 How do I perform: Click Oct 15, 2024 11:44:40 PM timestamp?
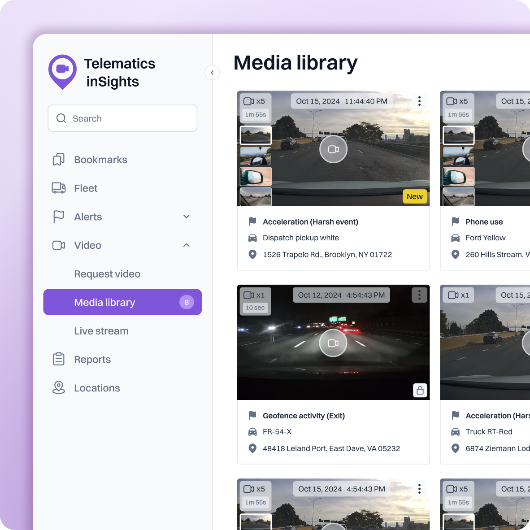click(342, 101)
